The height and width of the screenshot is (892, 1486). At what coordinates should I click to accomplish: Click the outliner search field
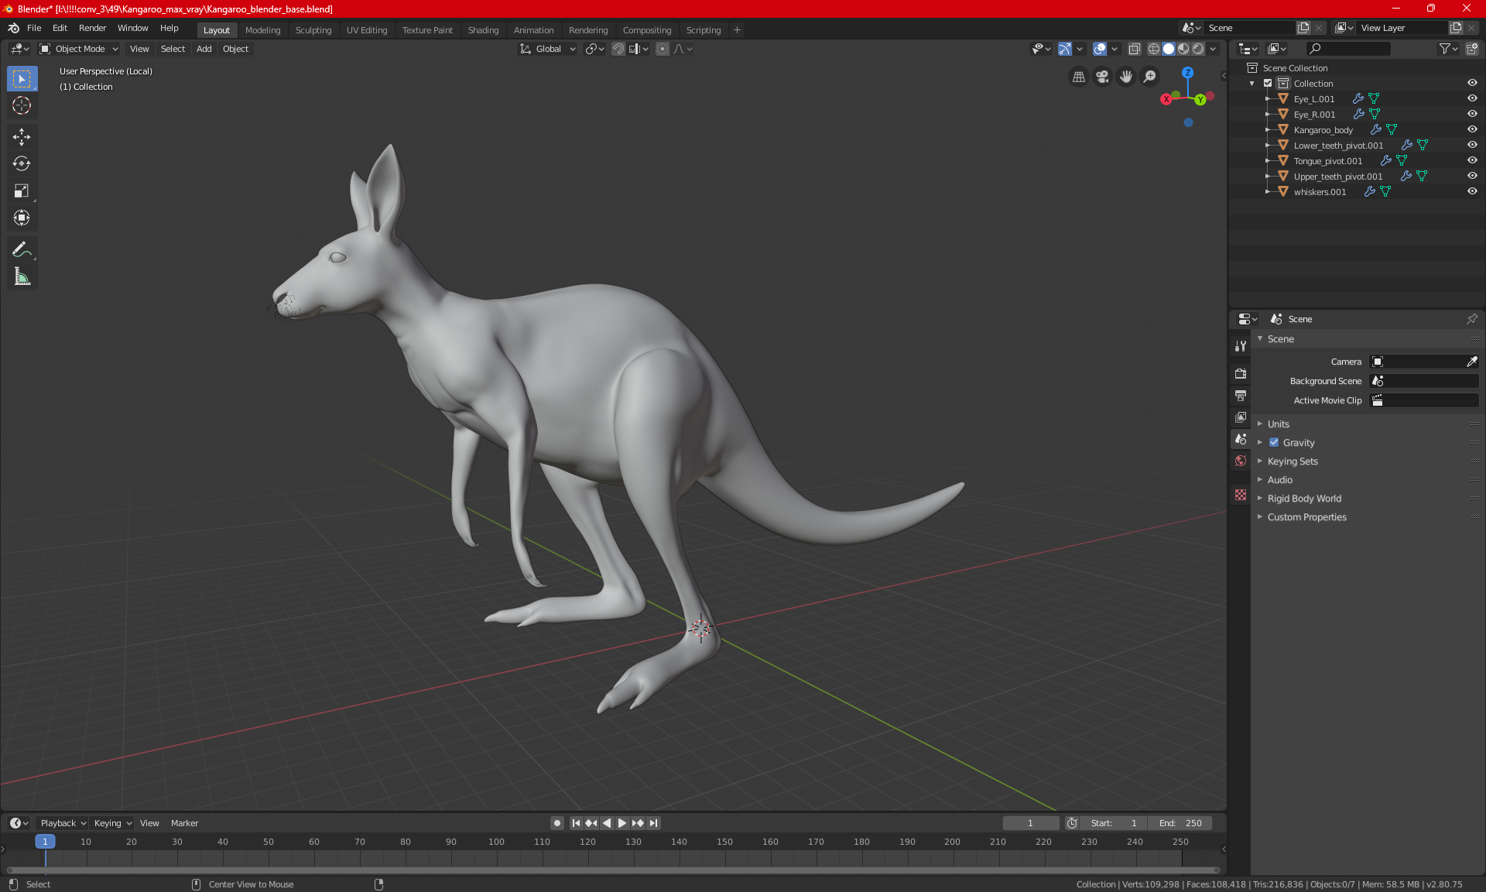1347,49
